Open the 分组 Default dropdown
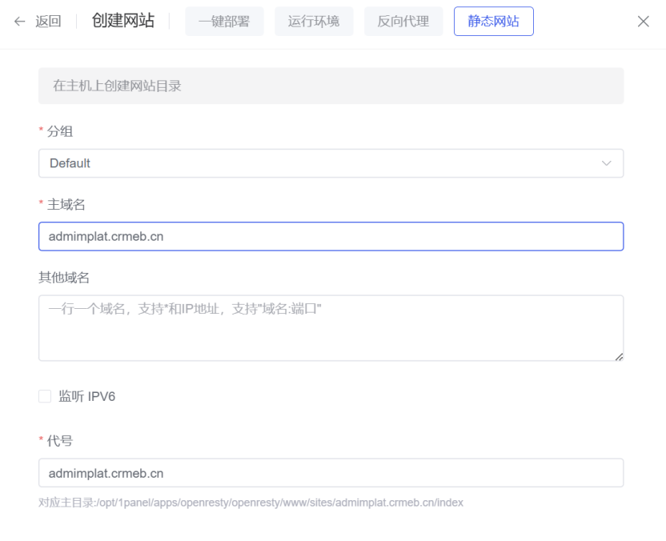The width and height of the screenshot is (666, 541). (x=331, y=163)
